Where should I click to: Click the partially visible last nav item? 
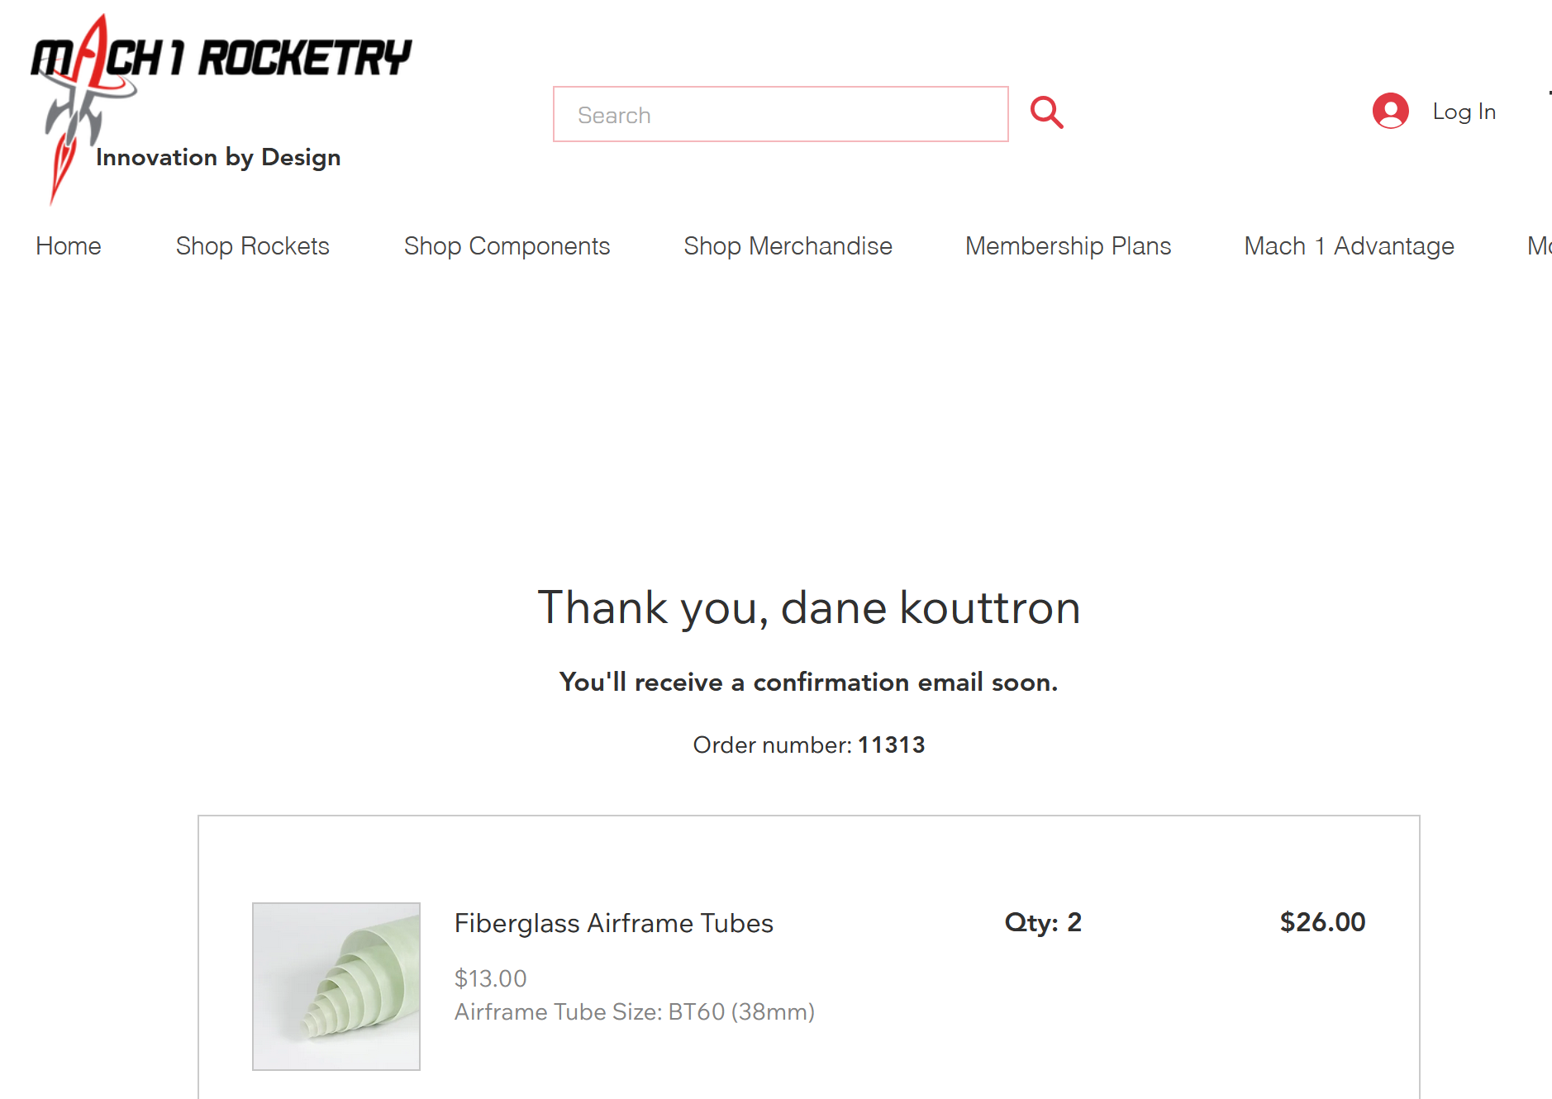1539,246
